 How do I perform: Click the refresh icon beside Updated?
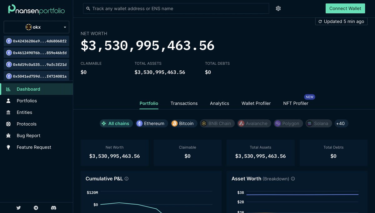pos(320,21)
